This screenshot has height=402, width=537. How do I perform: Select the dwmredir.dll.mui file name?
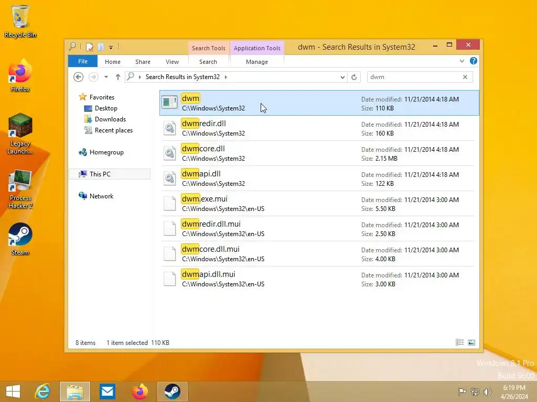(x=211, y=224)
